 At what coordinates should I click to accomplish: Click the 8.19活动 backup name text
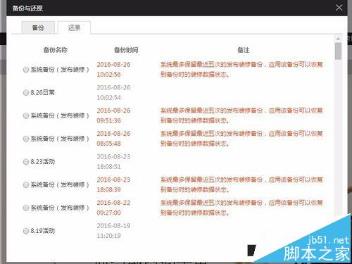click(x=42, y=231)
